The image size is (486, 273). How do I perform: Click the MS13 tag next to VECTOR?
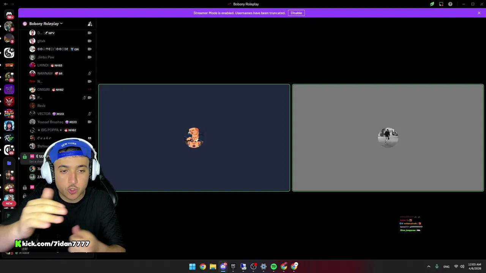pyautogui.click(x=58, y=114)
